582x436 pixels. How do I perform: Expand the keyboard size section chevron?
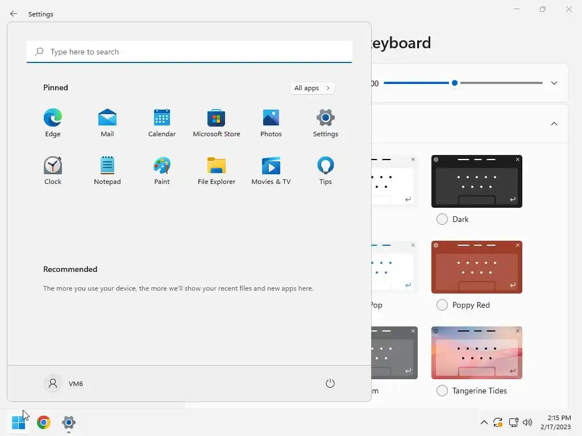click(x=554, y=83)
